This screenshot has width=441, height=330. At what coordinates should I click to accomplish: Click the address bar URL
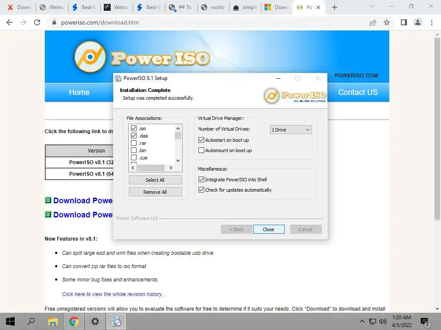pyautogui.click(x=100, y=22)
